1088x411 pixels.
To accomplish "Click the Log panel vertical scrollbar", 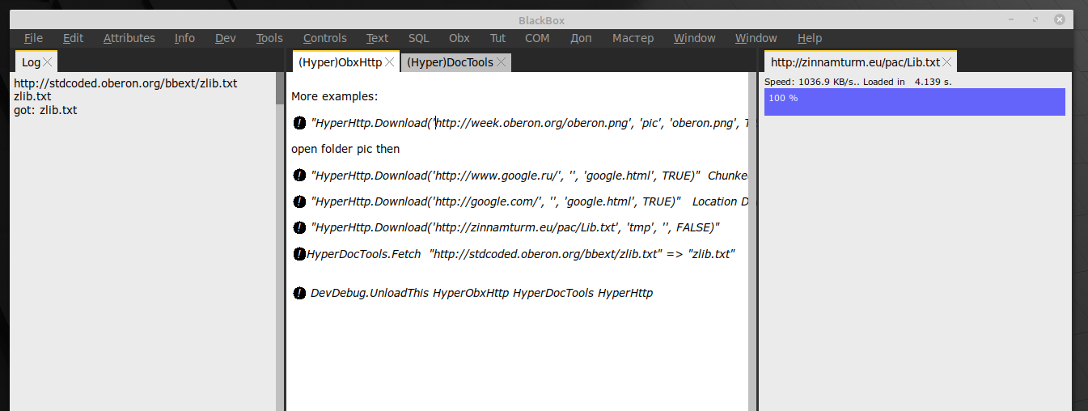I will pos(280,241).
